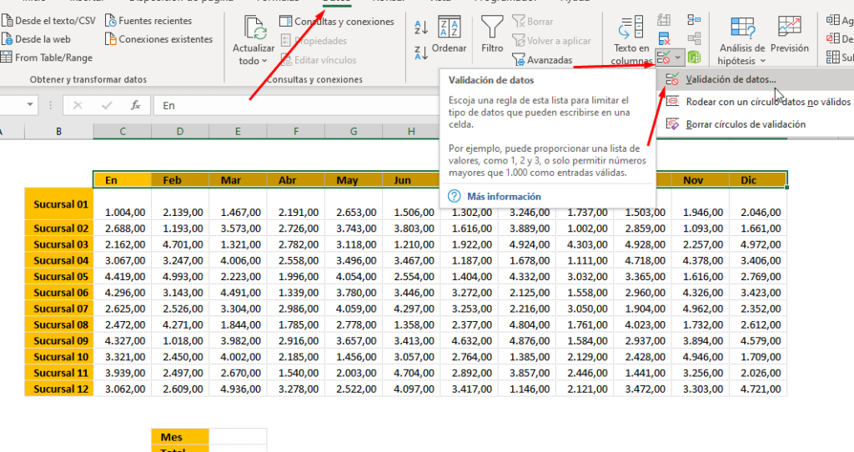Confirm the entry with the formula bar checkmark
The height and width of the screenshot is (452, 854).
pyautogui.click(x=107, y=105)
